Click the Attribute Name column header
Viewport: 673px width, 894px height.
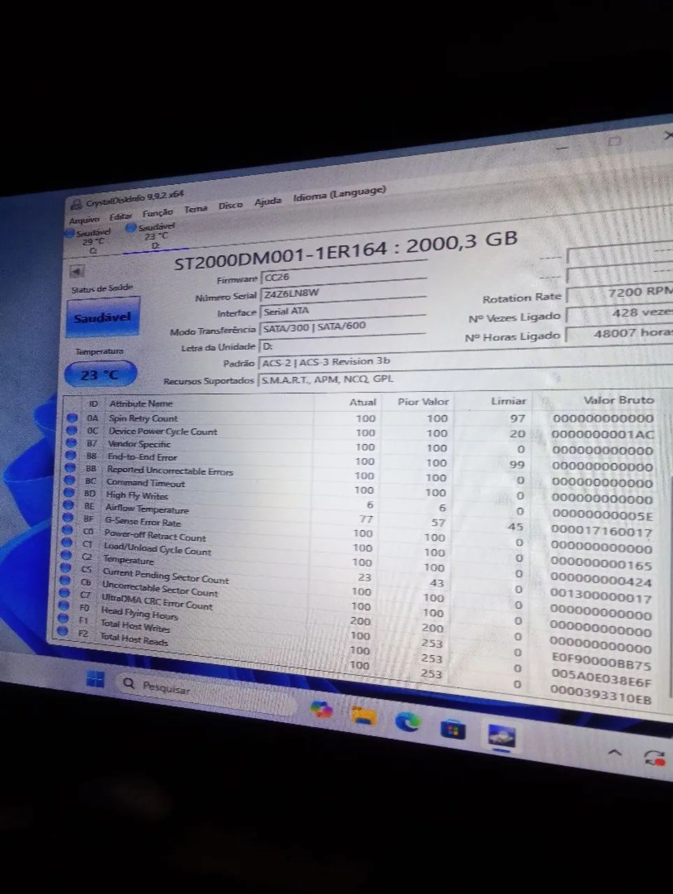[x=141, y=404]
